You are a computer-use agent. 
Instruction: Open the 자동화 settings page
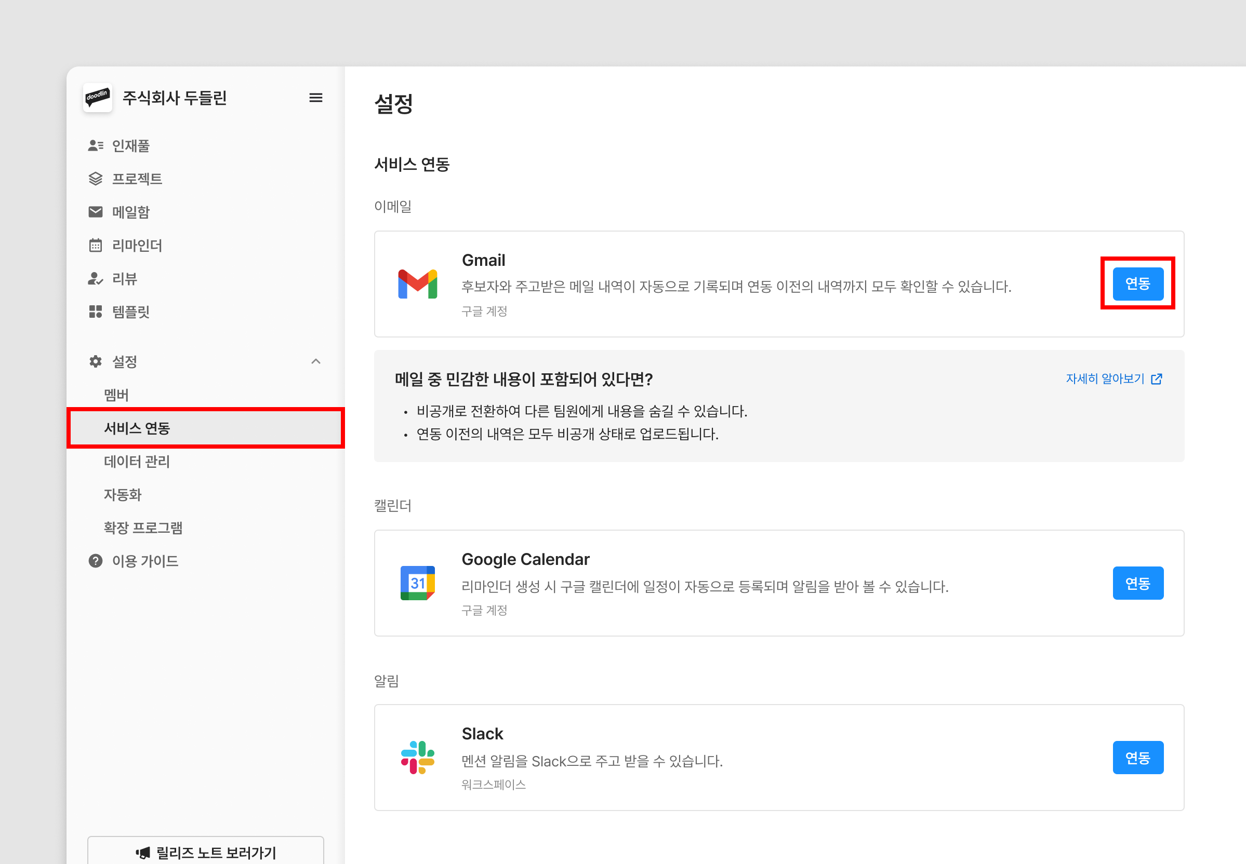(x=123, y=494)
